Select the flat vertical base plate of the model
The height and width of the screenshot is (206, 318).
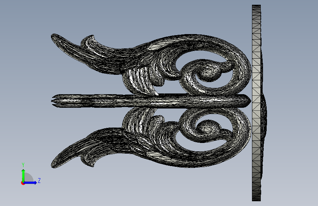[x=256, y=103]
